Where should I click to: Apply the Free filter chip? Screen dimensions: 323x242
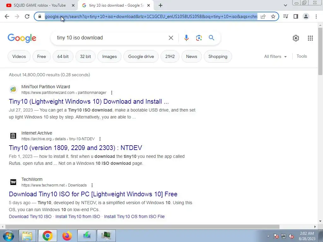click(41, 56)
